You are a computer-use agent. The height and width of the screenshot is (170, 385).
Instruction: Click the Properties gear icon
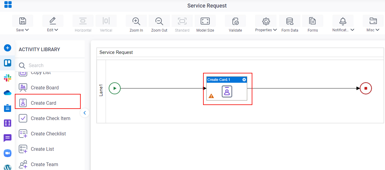tap(266, 21)
